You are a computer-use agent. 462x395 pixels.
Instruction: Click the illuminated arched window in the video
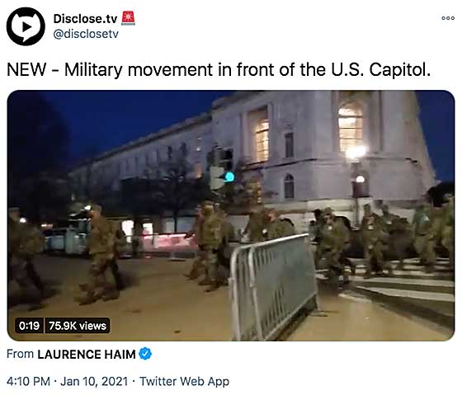[351, 127]
